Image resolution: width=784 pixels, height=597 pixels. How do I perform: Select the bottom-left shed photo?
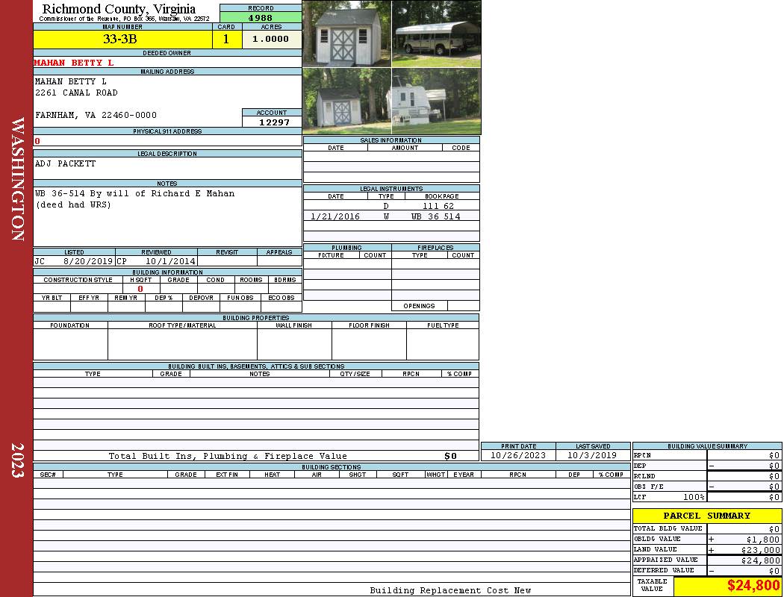click(346, 101)
